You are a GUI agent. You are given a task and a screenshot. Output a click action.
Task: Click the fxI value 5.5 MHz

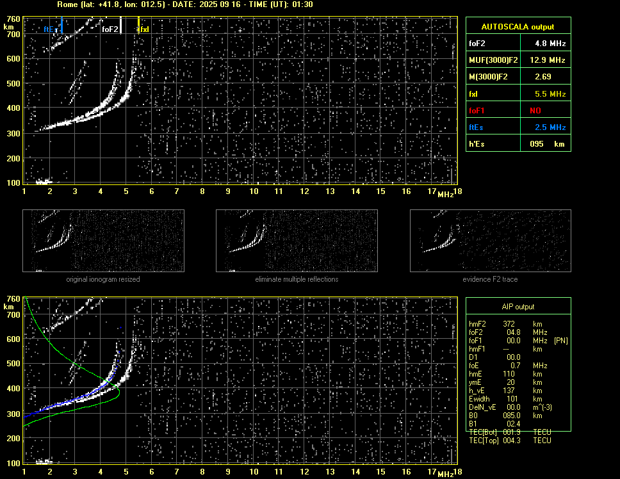tap(550, 94)
